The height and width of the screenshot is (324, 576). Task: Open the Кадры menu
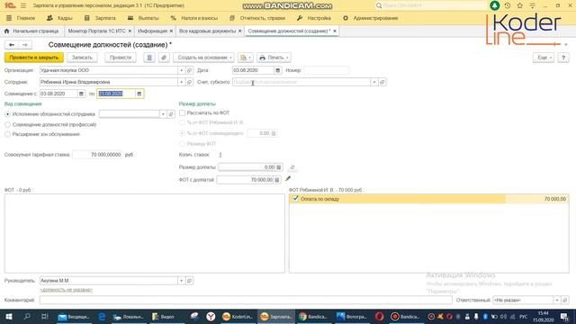pos(60,18)
